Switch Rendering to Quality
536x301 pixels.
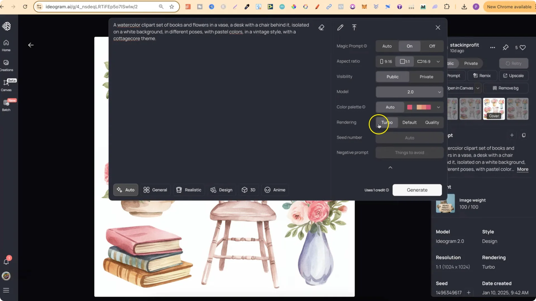[432, 122]
